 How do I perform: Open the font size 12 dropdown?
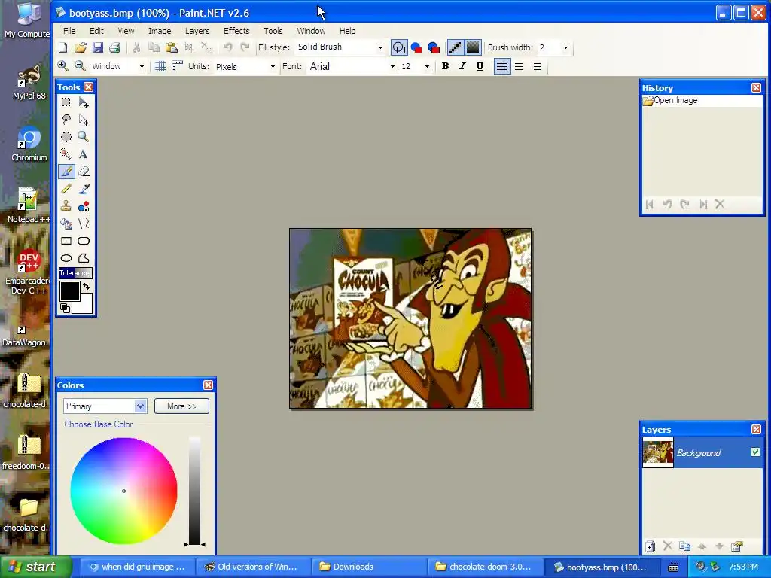(427, 66)
